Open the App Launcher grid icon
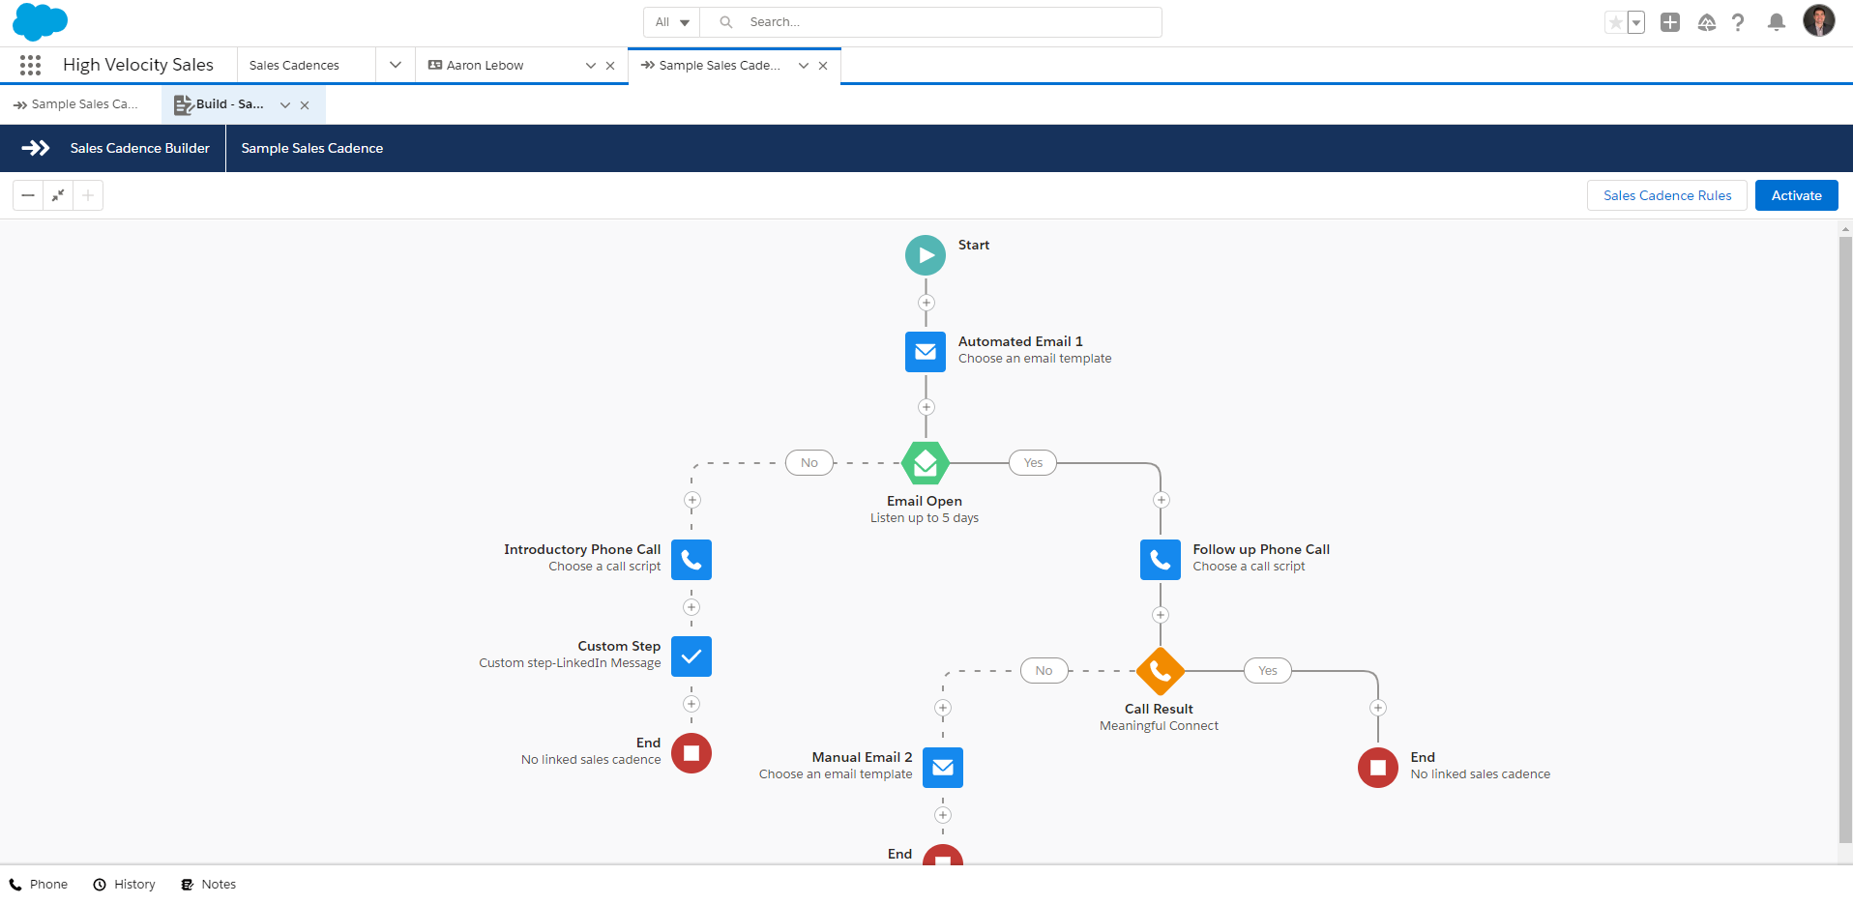Image resolution: width=1853 pixels, height=904 pixels. (x=30, y=65)
